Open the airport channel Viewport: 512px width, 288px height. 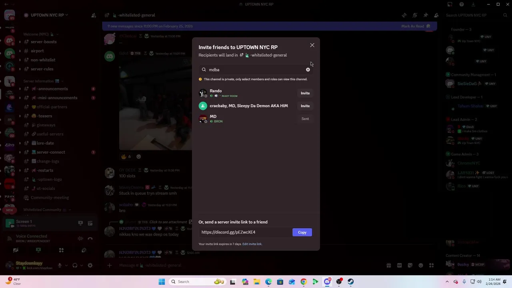[37, 51]
